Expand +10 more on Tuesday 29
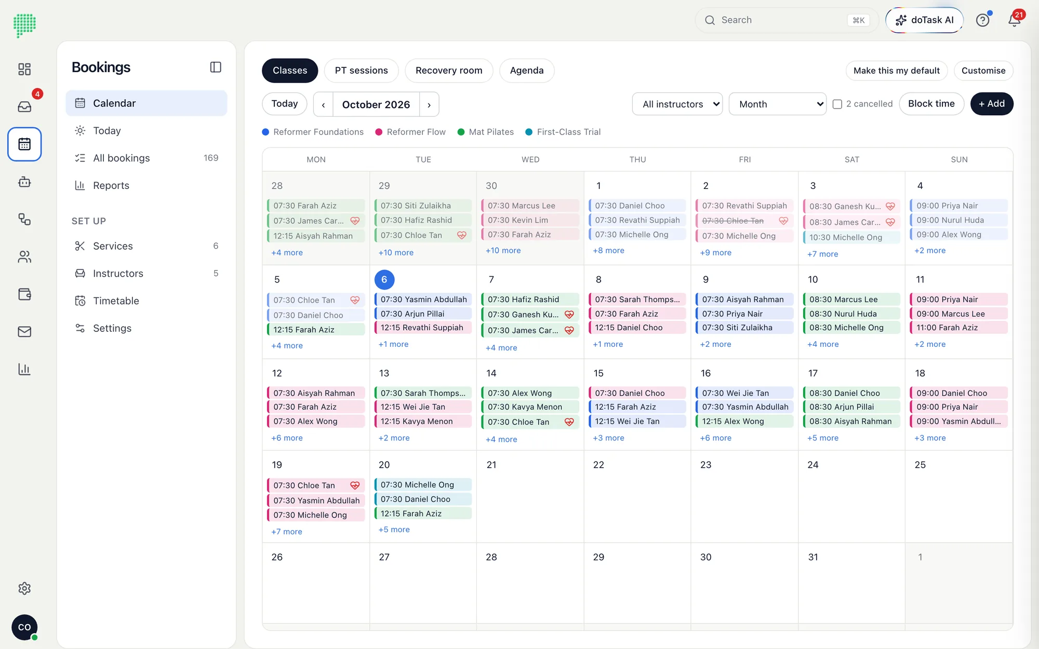 (396, 252)
